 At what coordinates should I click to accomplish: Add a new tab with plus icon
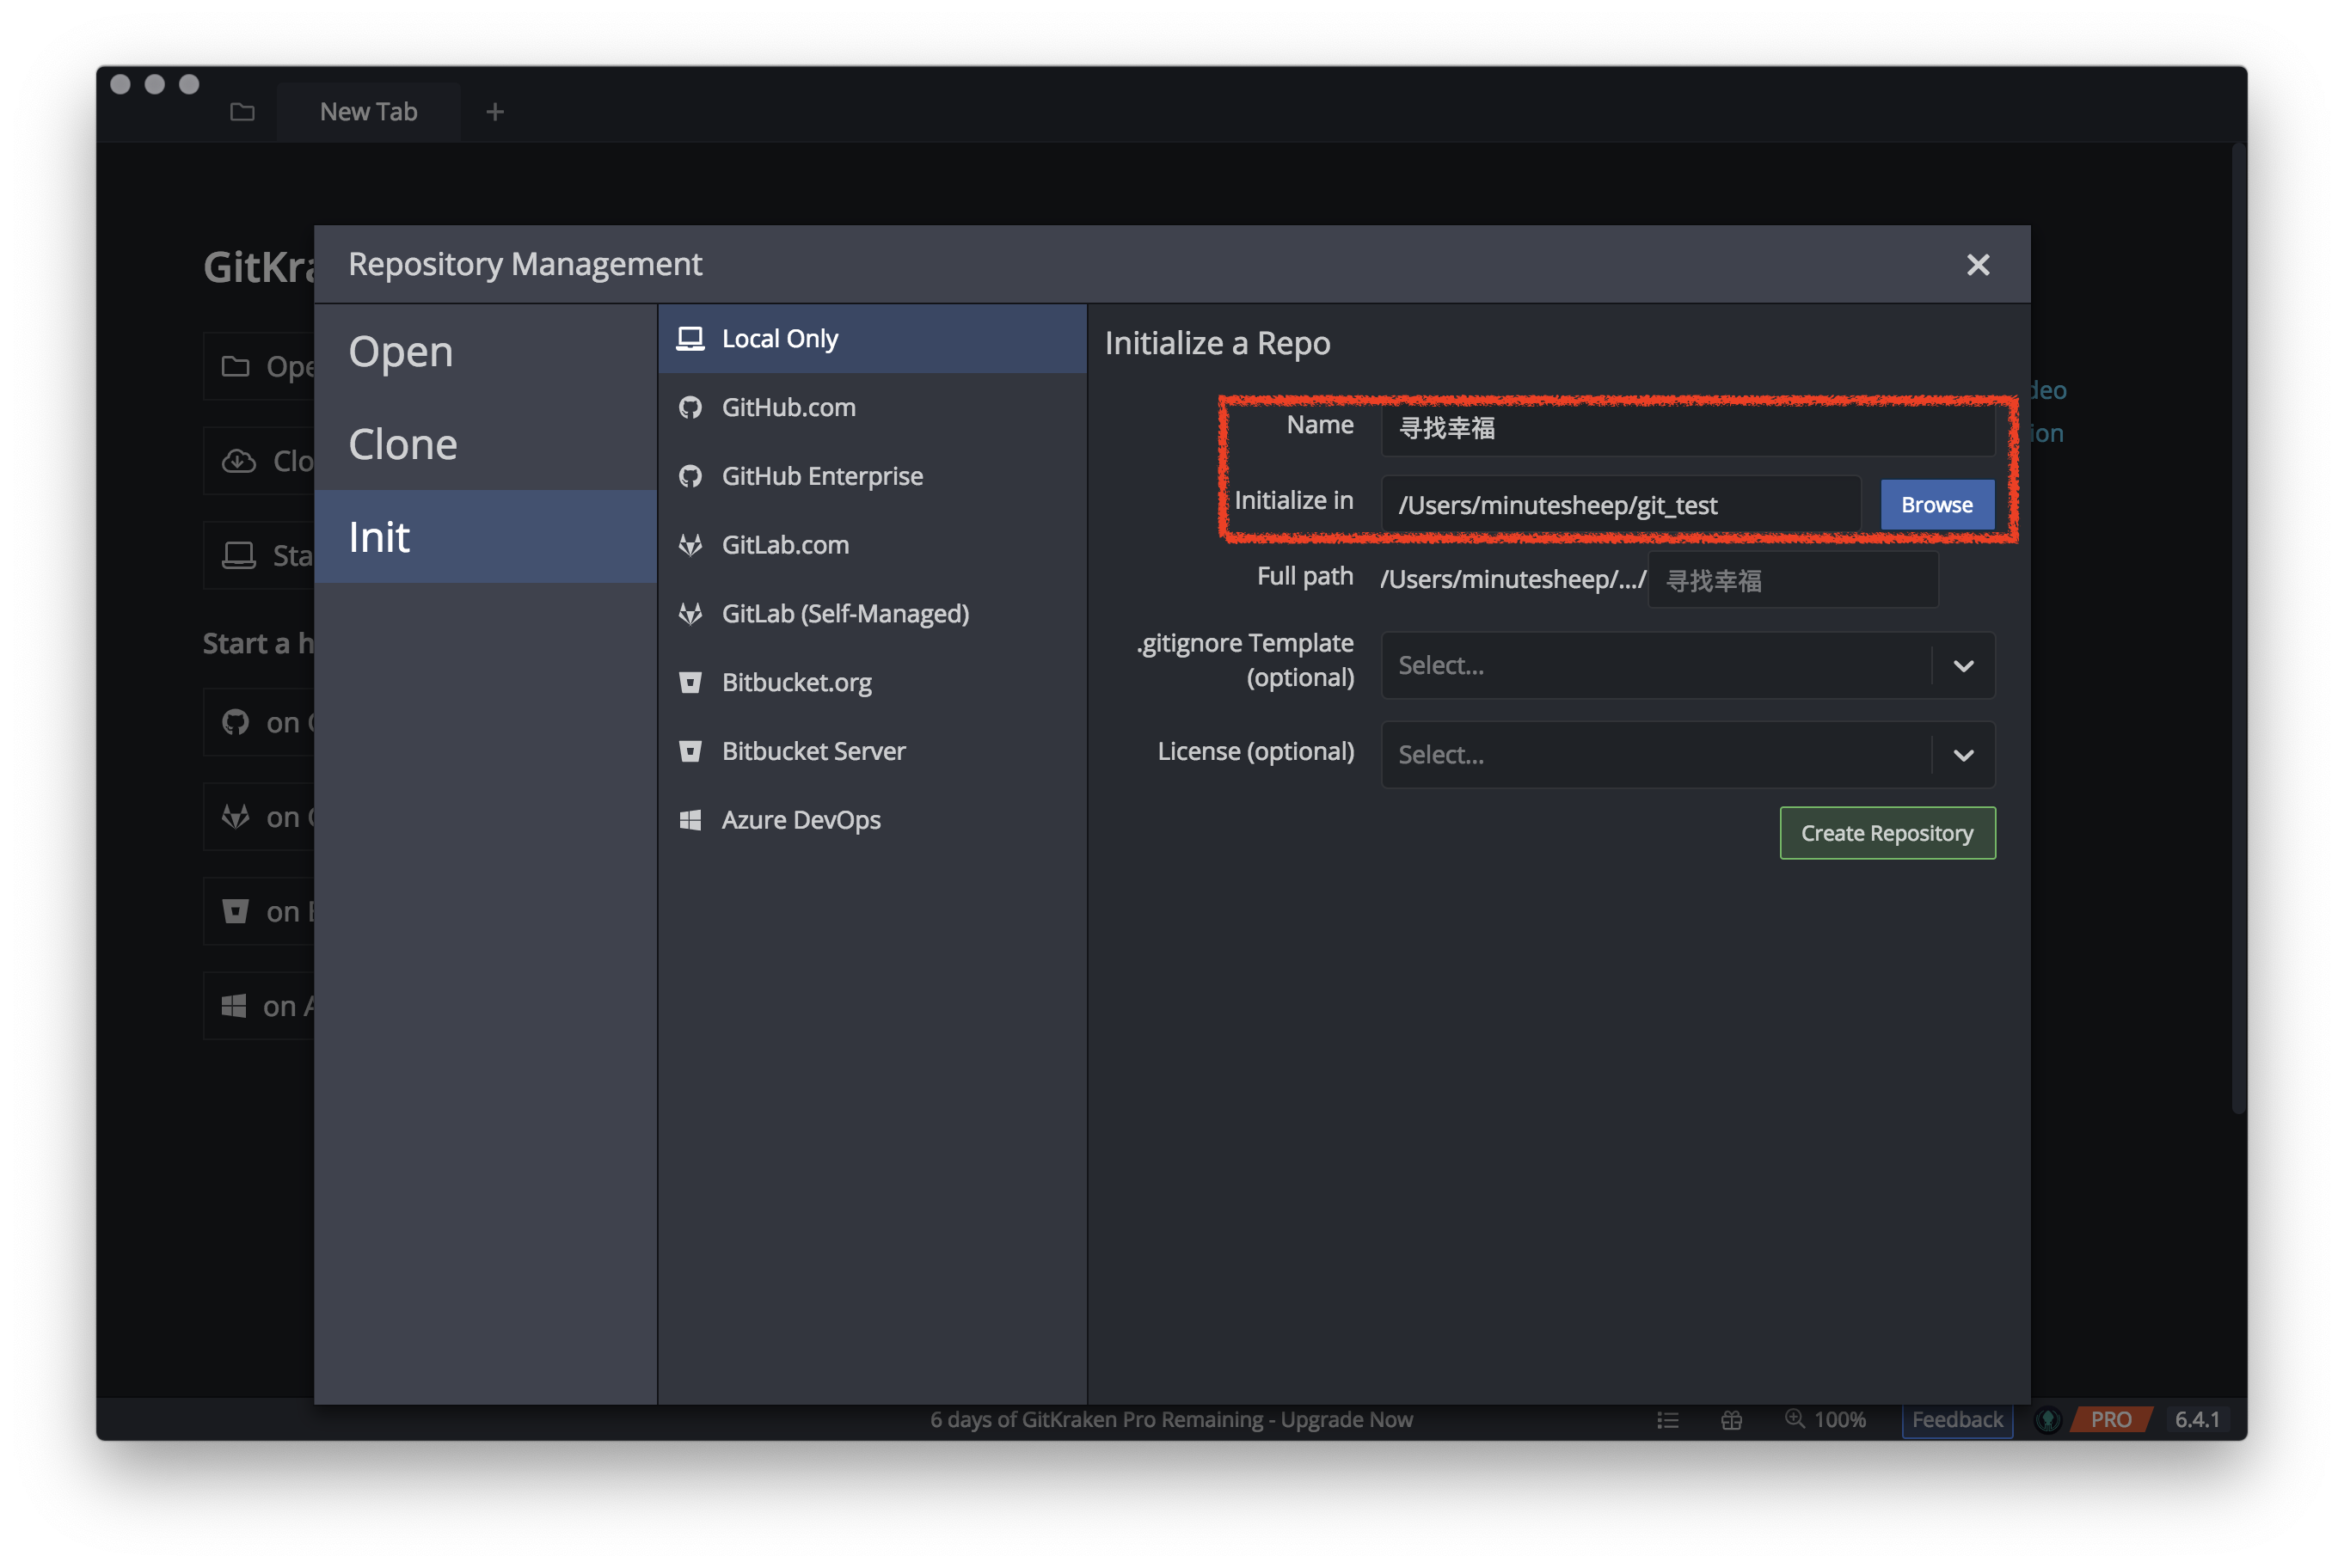(x=495, y=112)
